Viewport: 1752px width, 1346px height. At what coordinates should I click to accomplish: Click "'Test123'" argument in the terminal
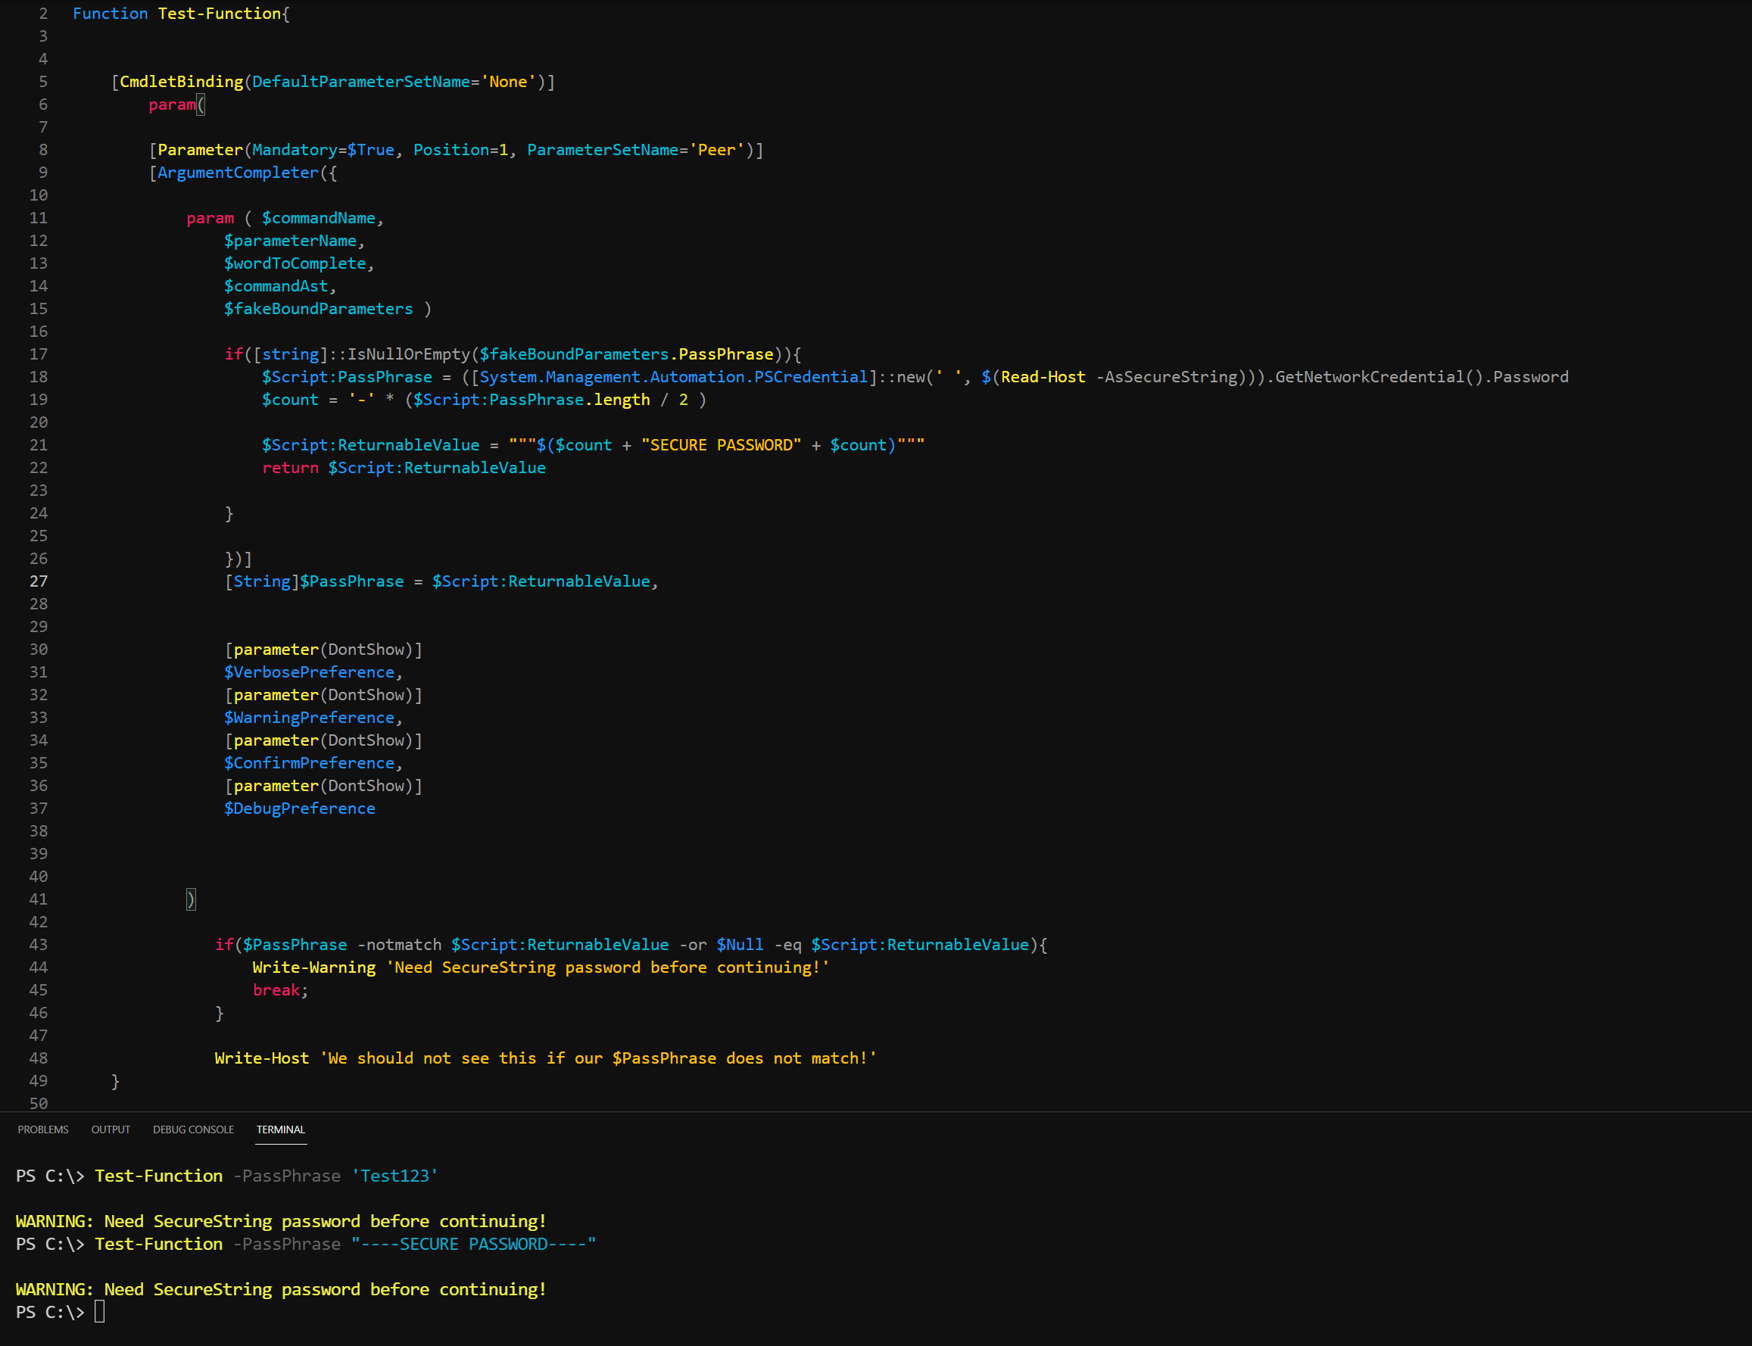click(x=395, y=1176)
